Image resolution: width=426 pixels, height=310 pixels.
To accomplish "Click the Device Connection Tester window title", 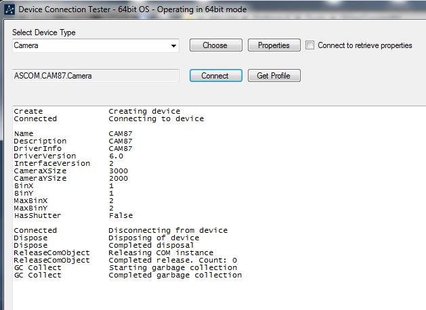I will click(133, 9).
